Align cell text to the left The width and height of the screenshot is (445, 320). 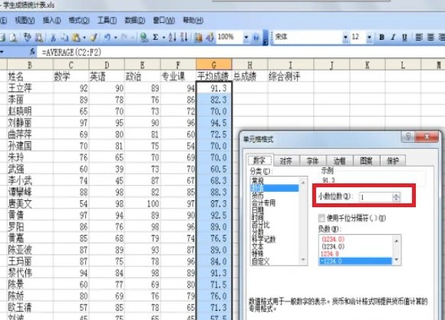(x=419, y=38)
